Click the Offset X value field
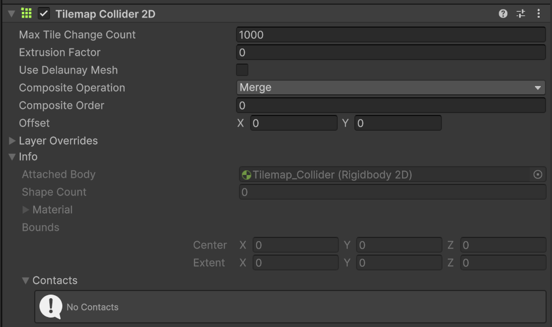 click(293, 123)
